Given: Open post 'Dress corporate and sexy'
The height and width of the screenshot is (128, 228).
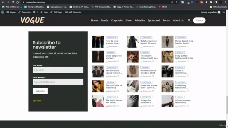Looking at the screenshot, I should (114, 57).
